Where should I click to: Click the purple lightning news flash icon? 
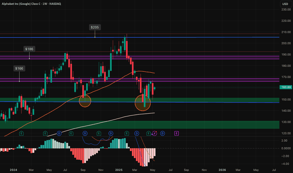(x=154, y=133)
